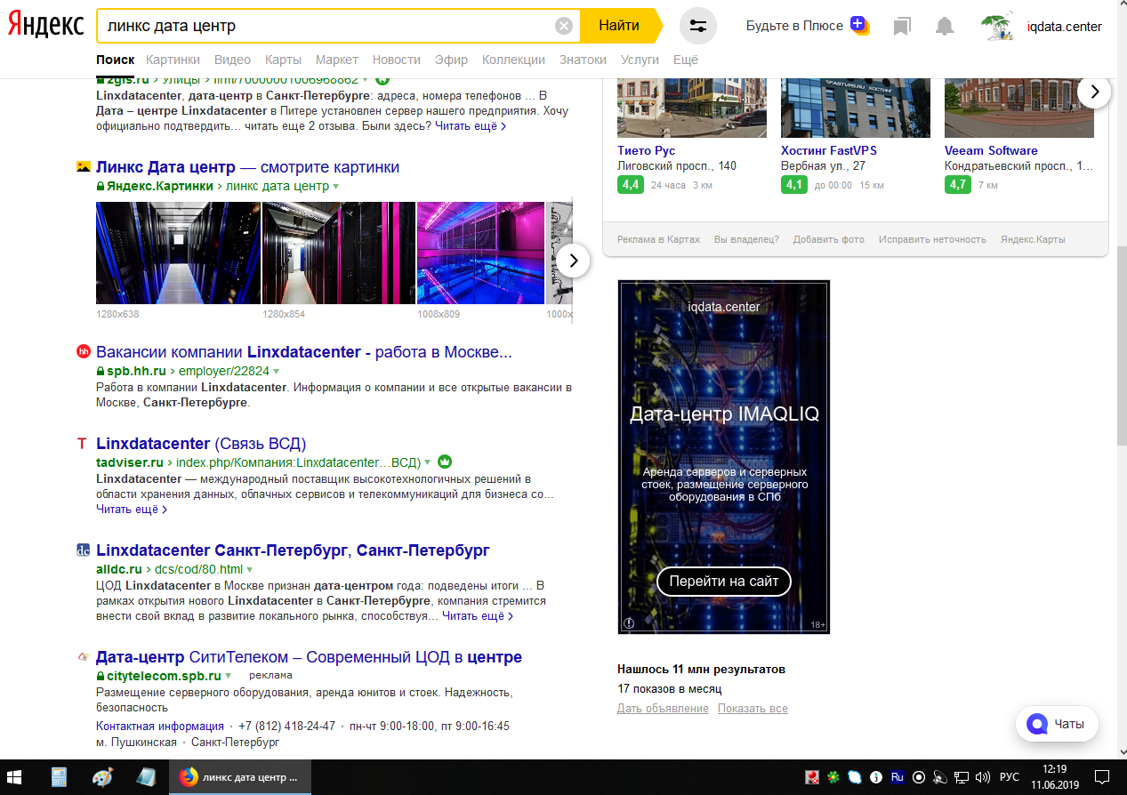1127x795 pixels.
Task: Switch to the Маркет tab
Action: pyautogui.click(x=336, y=60)
